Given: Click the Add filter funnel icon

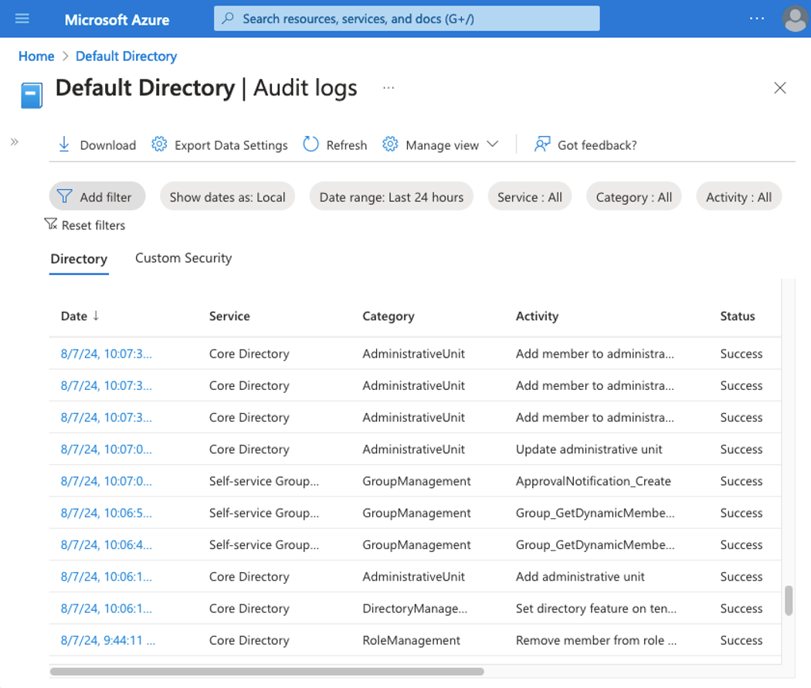Looking at the screenshot, I should pos(66,196).
